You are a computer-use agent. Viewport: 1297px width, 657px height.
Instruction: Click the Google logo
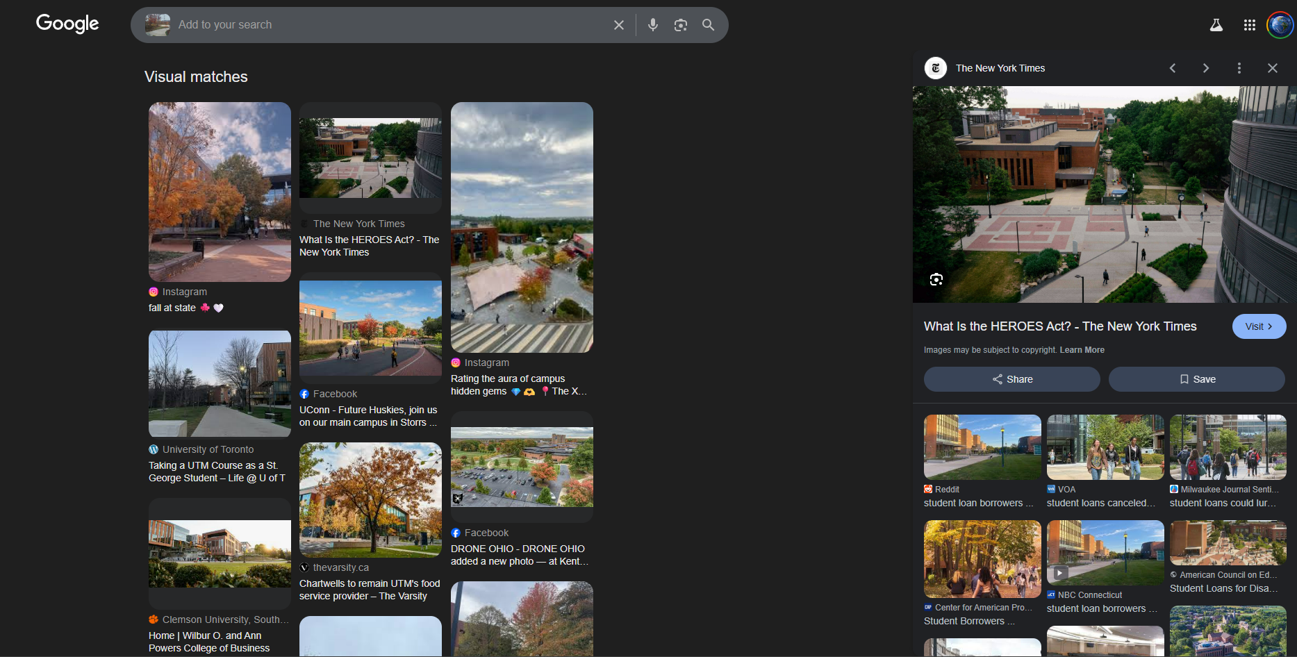67,24
